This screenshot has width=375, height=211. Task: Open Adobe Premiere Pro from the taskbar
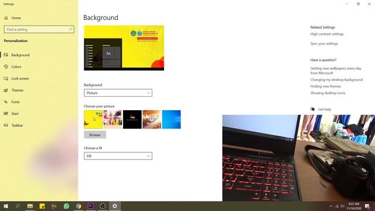[x=91, y=206]
